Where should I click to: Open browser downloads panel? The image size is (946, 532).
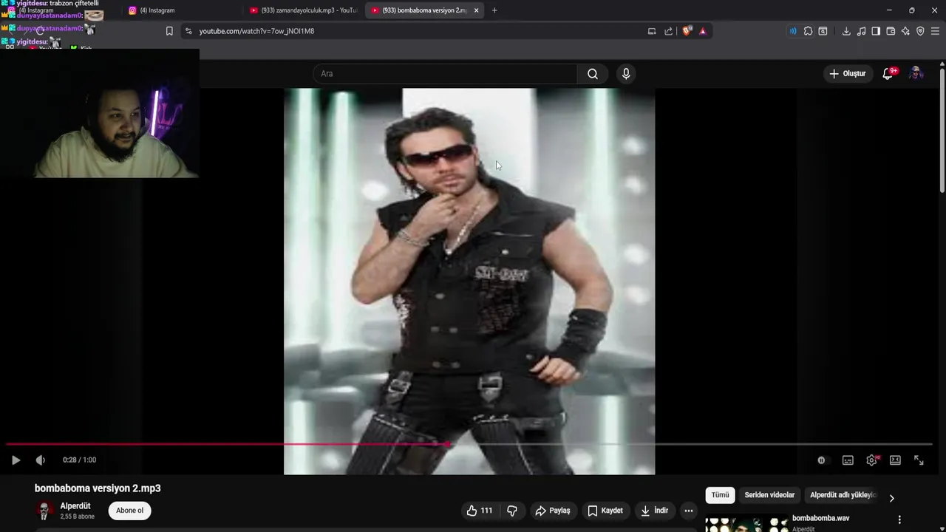tap(846, 31)
